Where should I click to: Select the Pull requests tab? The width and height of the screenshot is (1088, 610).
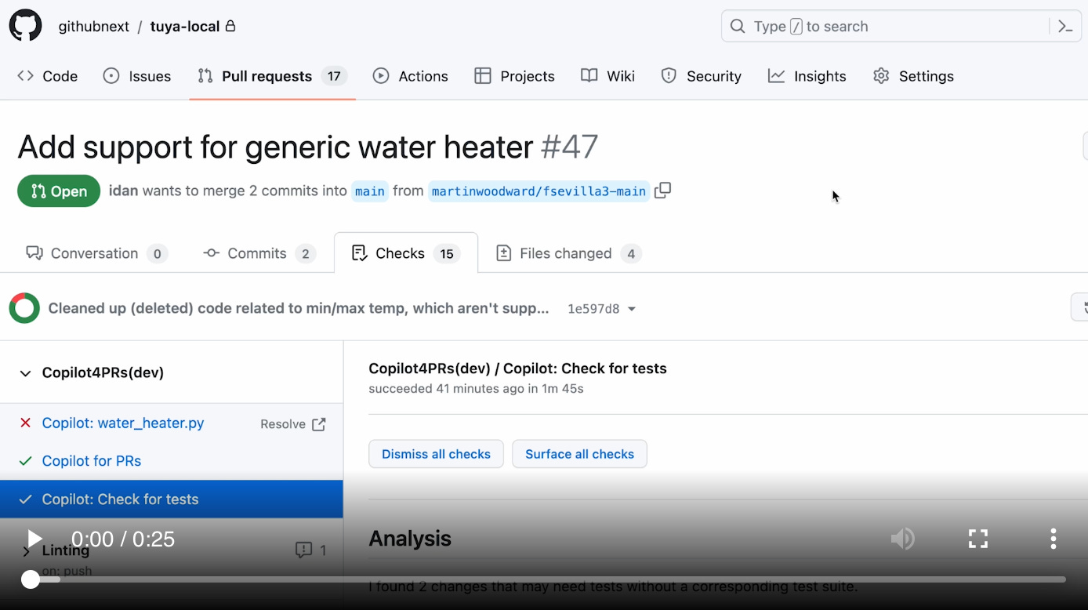272,76
